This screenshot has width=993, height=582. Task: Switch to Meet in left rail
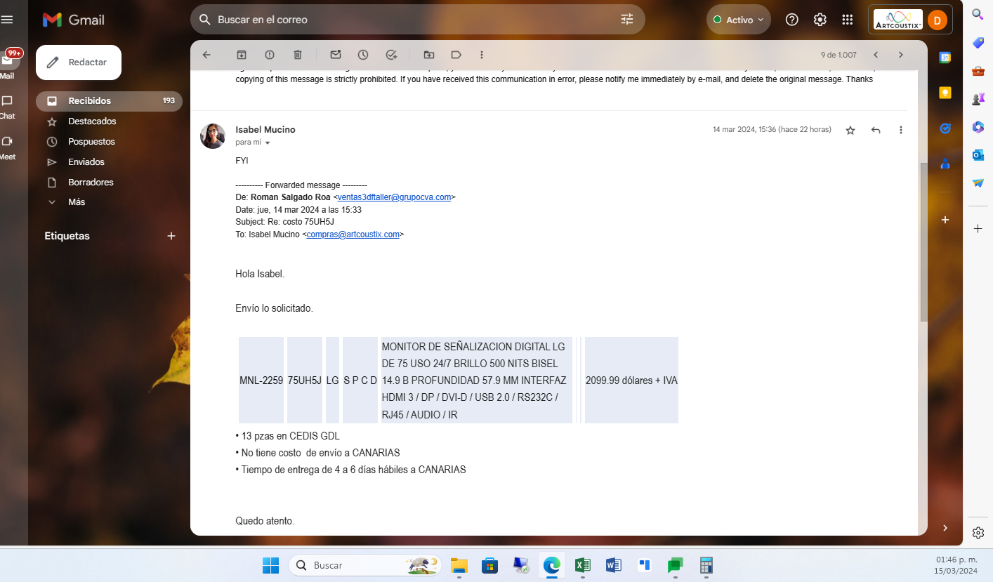tap(7, 147)
